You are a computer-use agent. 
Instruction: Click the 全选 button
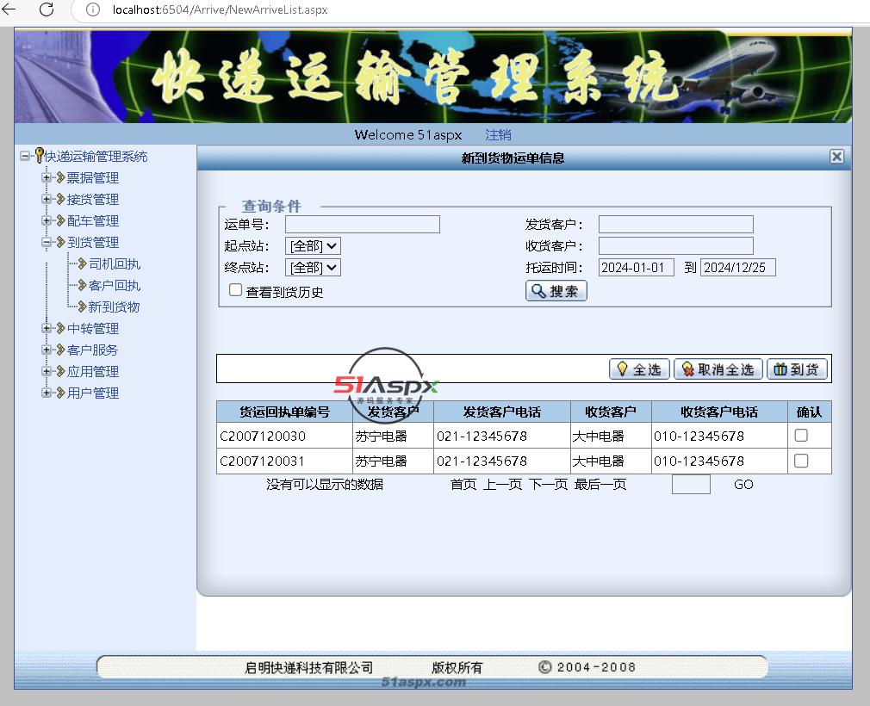pos(639,369)
